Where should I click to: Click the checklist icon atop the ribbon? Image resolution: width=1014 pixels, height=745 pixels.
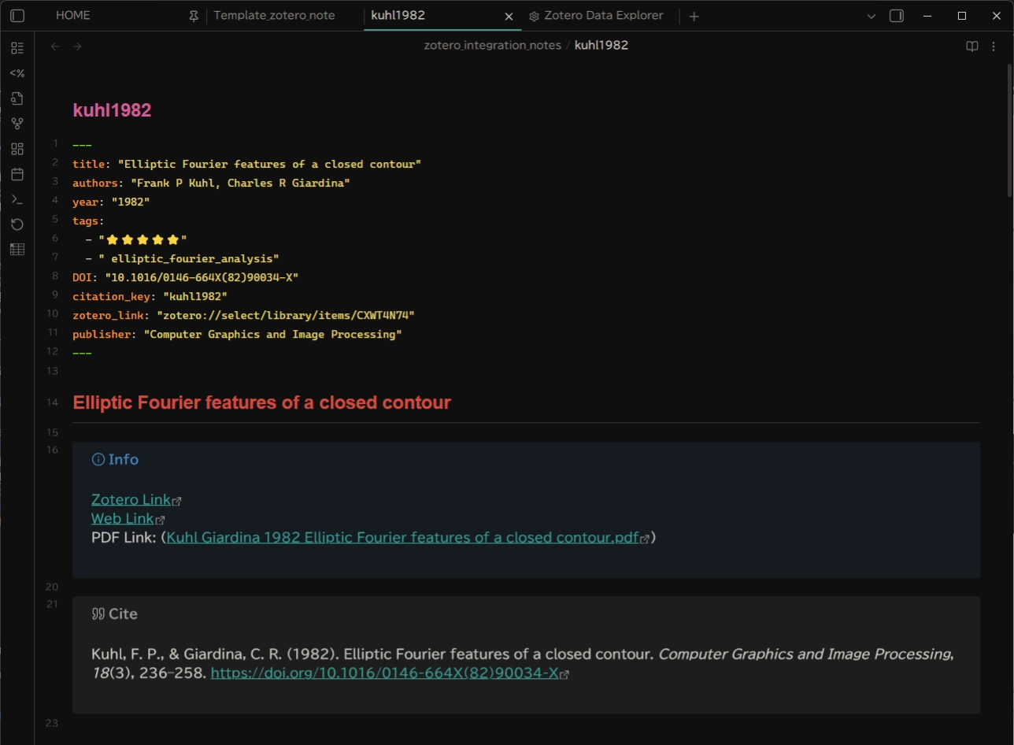pos(17,48)
